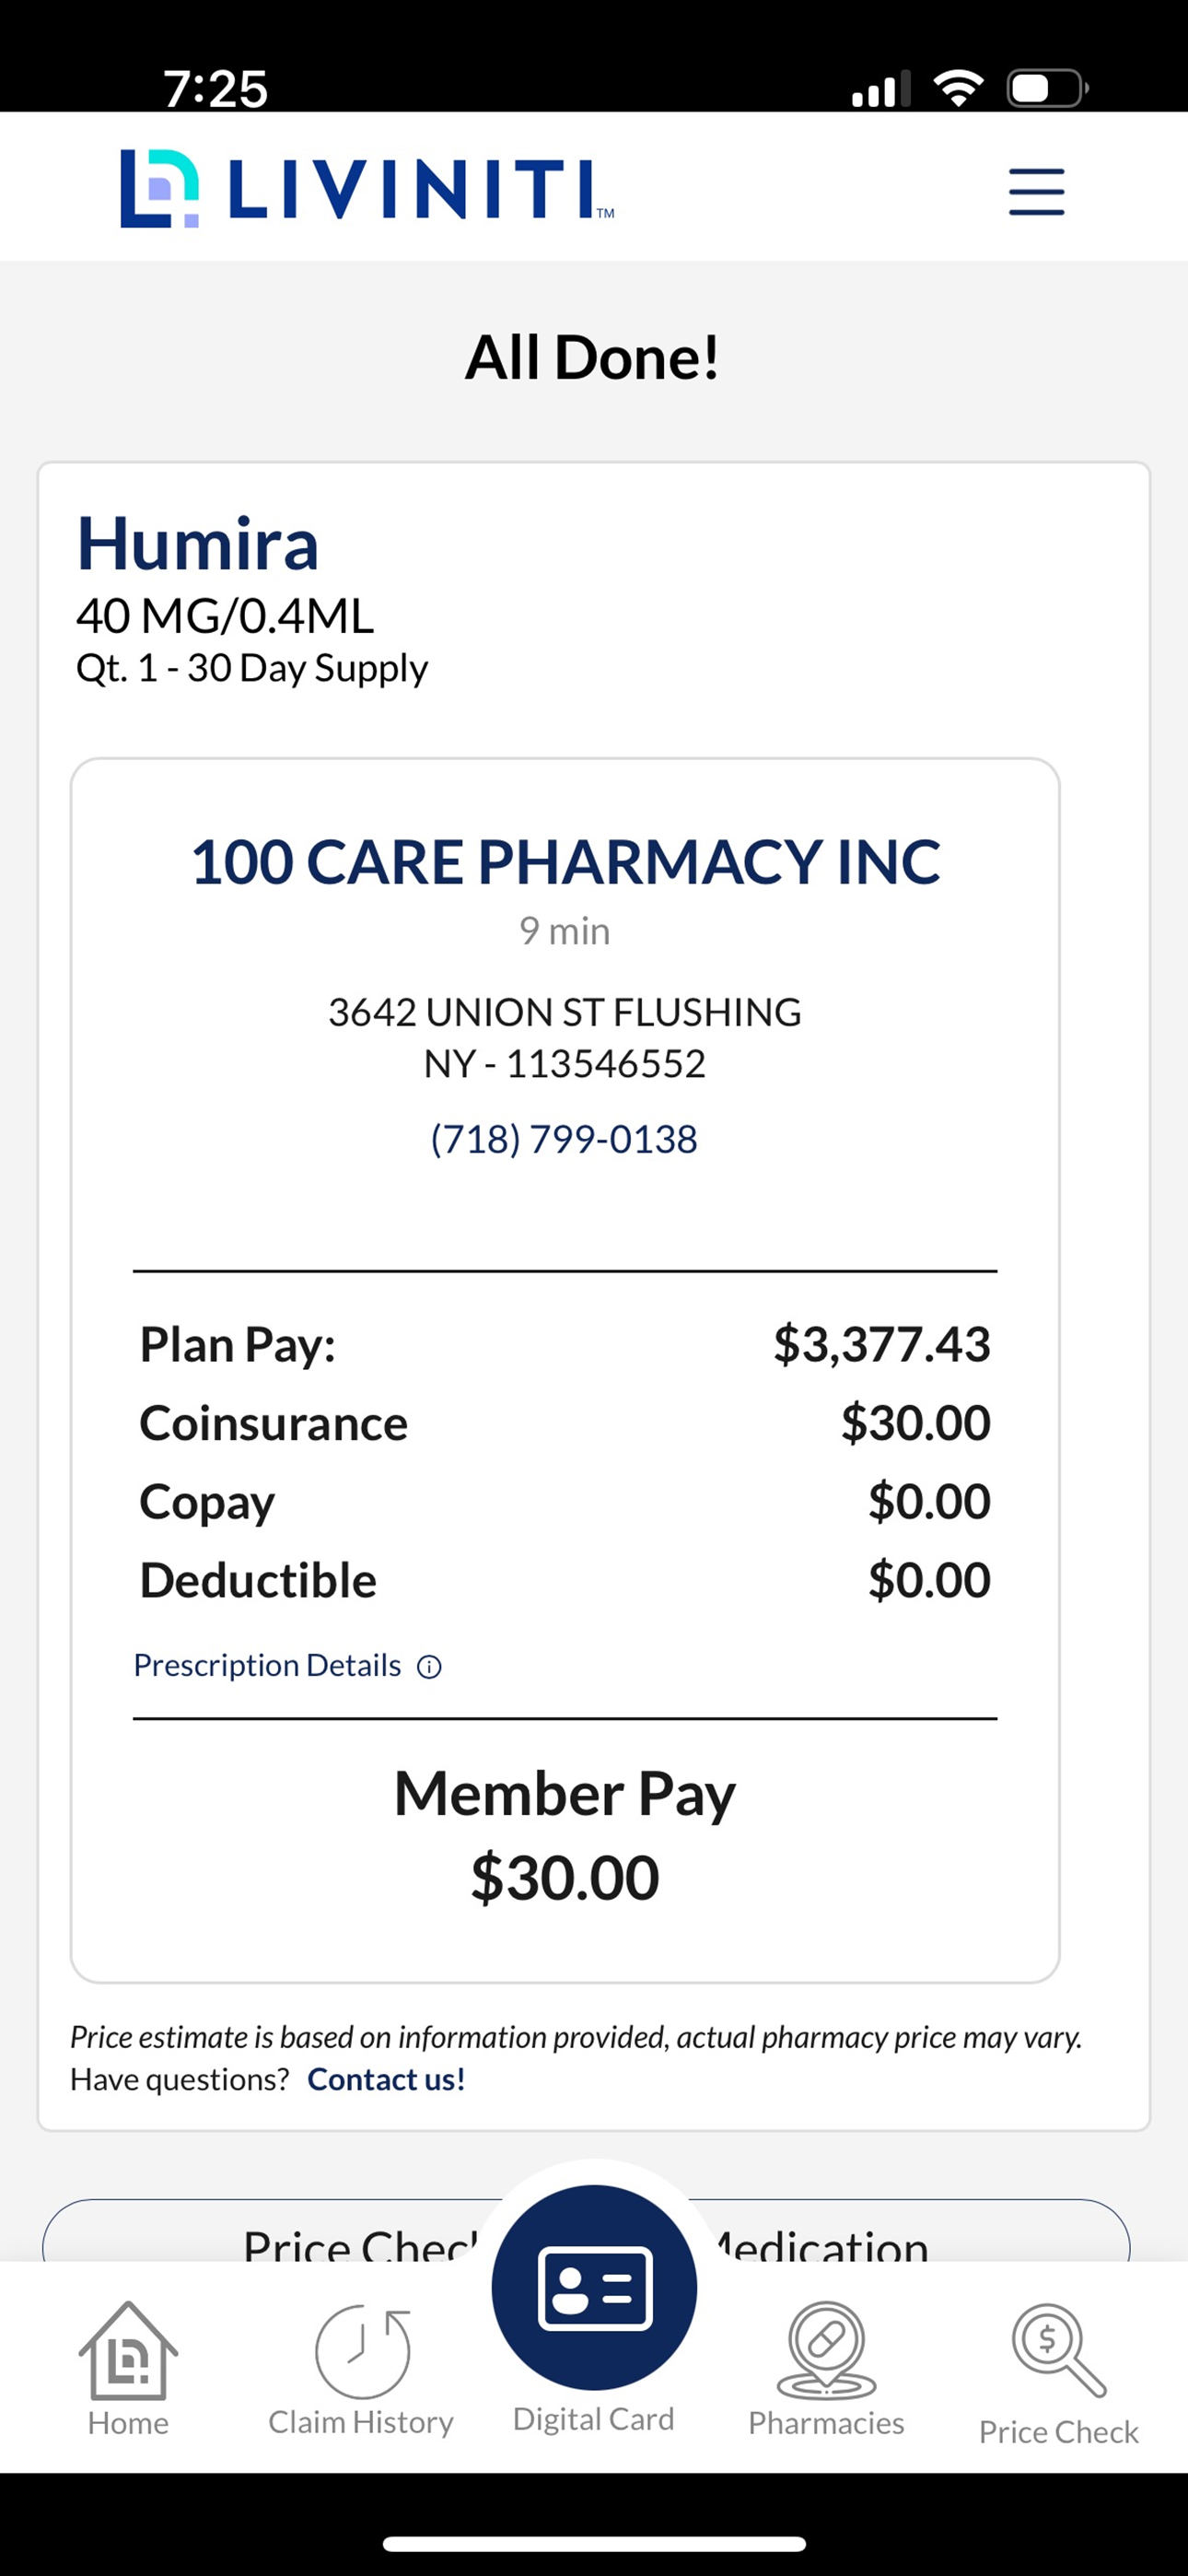Tap the Plan Pay $3,377.43 amount
Image resolution: width=1188 pixels, height=2576 pixels.
coord(881,1344)
